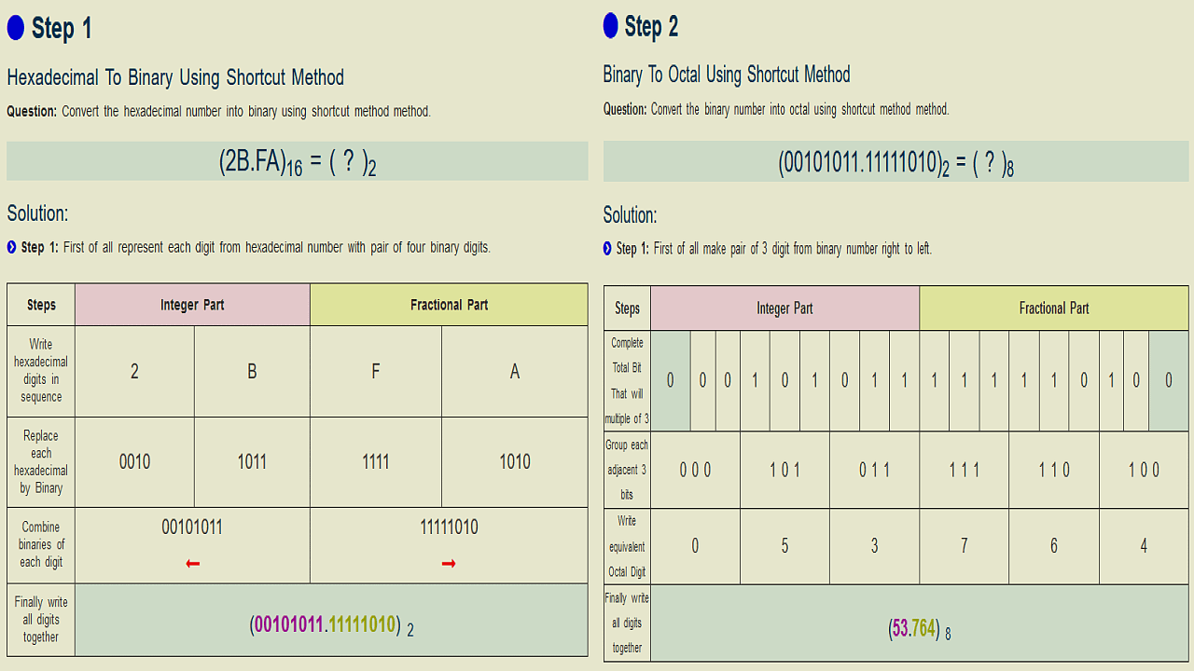The image size is (1194, 671).
Task: Click 'Replace each hexadecimal by Binary' row label
Action: [x=41, y=461]
